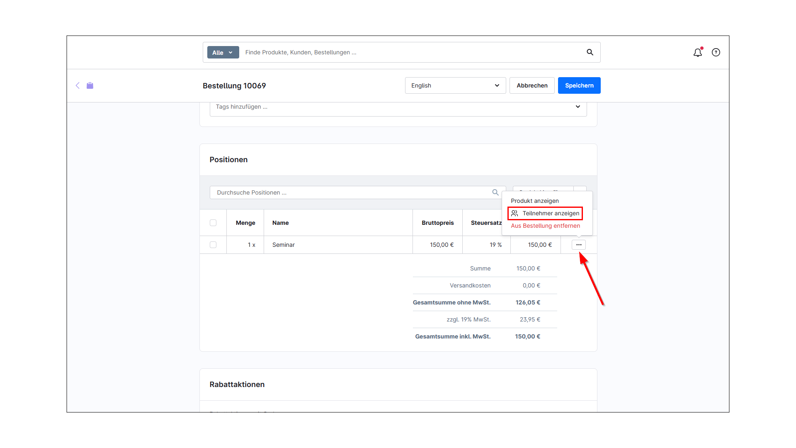Open the help question mark icon

click(x=716, y=53)
